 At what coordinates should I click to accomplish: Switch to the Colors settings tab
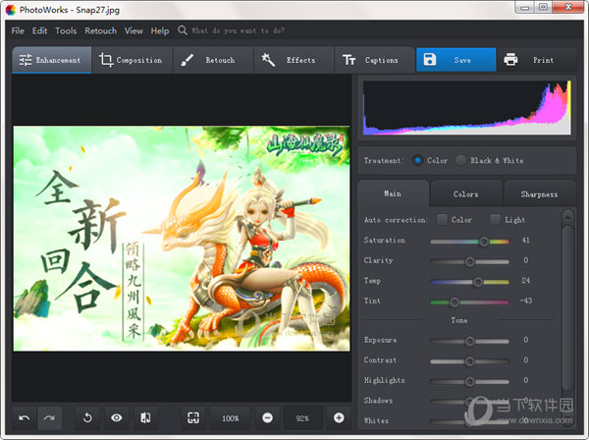coord(465,194)
